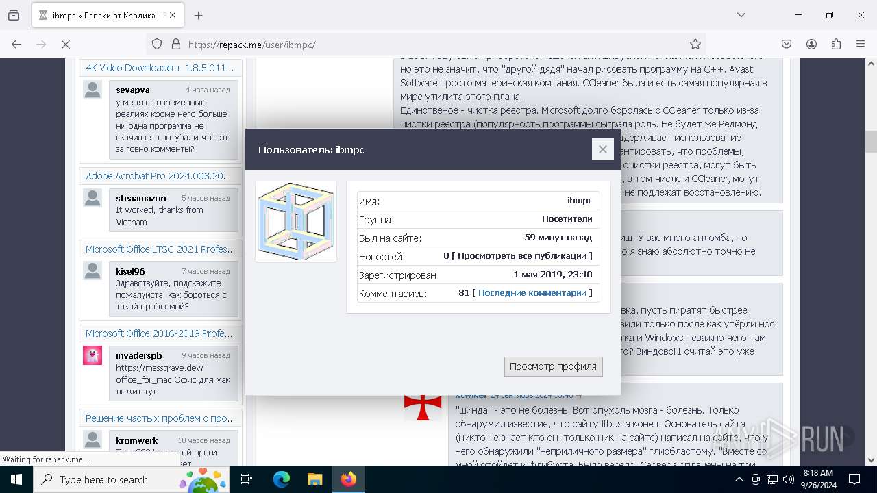Screen dimensions: 877x493
Task: Open kromwerk username
Action: [137, 440]
